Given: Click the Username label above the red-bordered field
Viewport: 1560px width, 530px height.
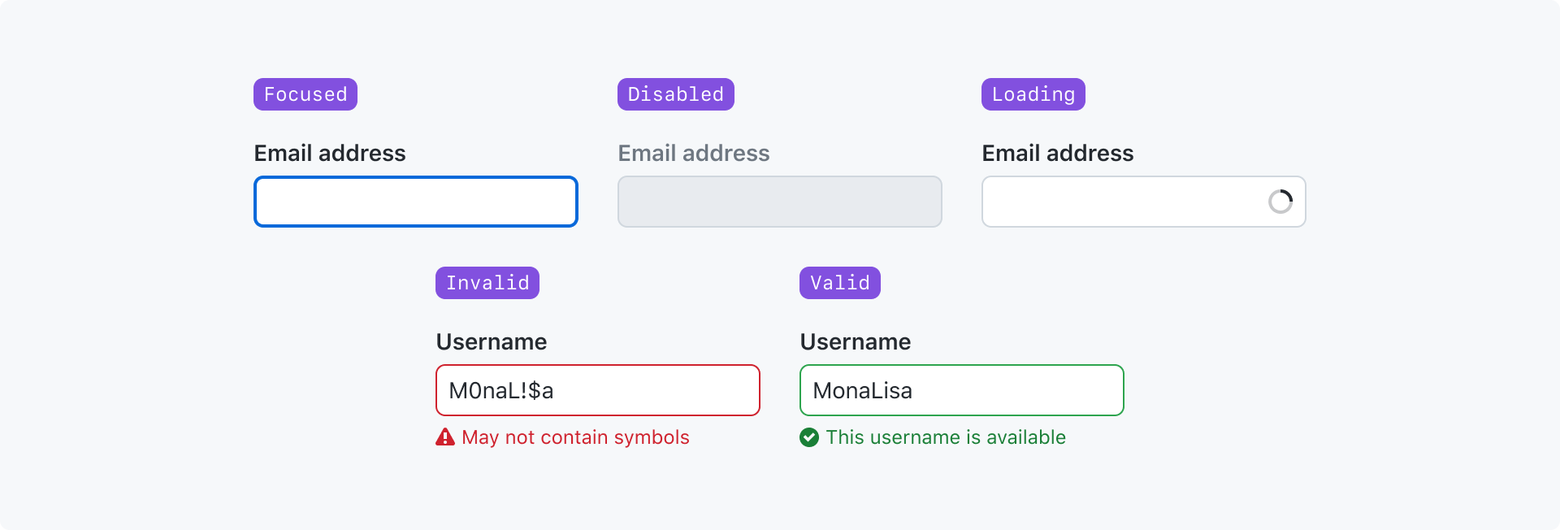Looking at the screenshot, I should pos(492,341).
